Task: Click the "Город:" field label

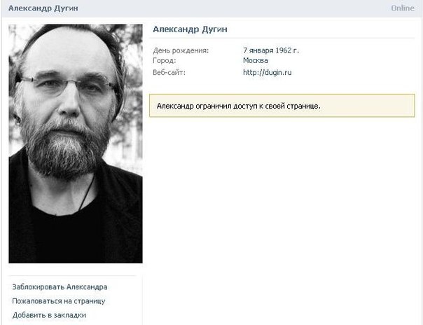Action: point(165,60)
